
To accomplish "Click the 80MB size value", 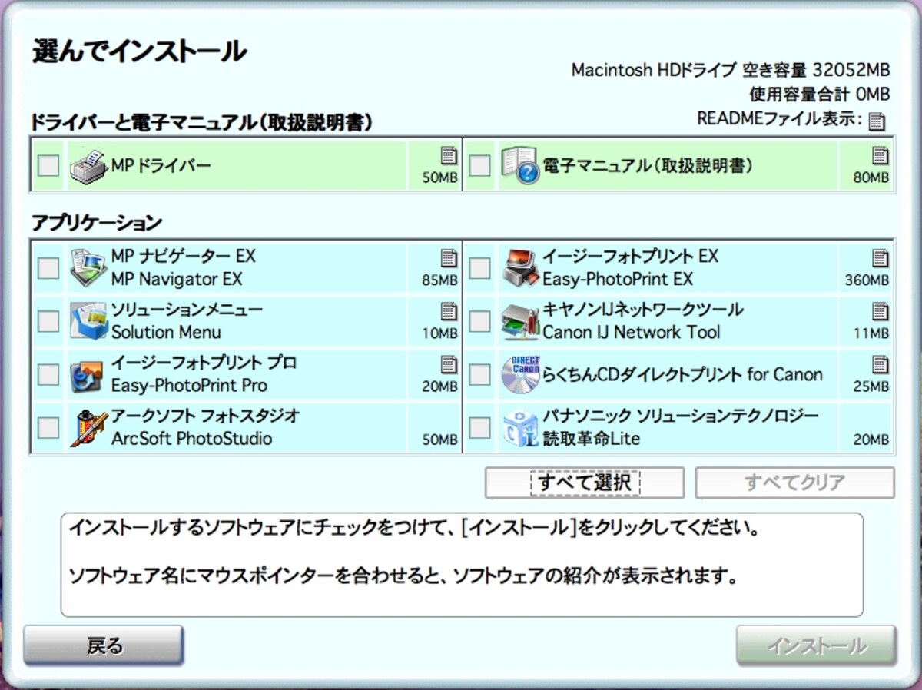I will (871, 178).
